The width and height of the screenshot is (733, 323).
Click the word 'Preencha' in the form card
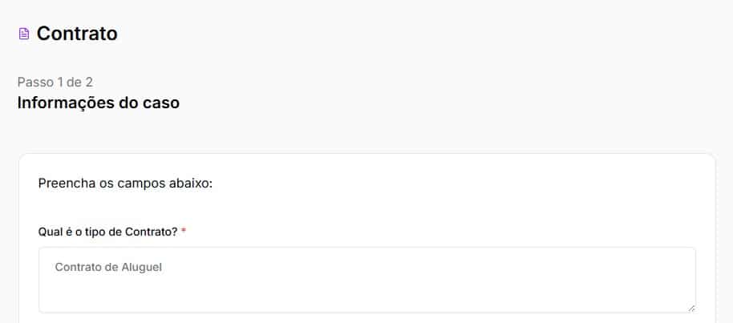coord(61,184)
